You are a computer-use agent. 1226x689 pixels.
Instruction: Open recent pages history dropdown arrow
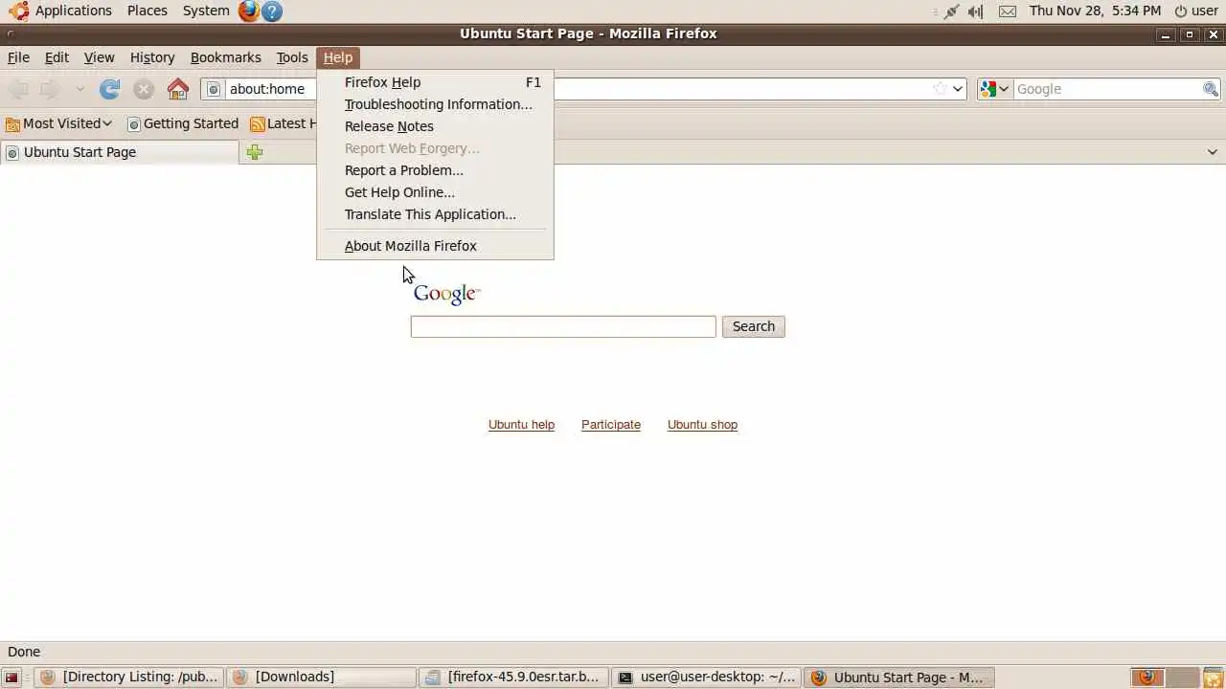(80, 89)
